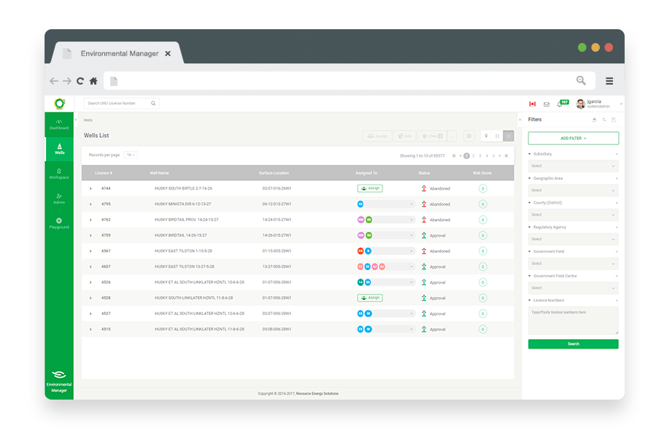The image size is (667, 447).
Task: Click the jgarcia user avatar
Action: (580, 104)
